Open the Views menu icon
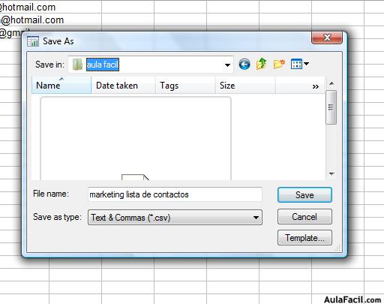 pos(296,64)
